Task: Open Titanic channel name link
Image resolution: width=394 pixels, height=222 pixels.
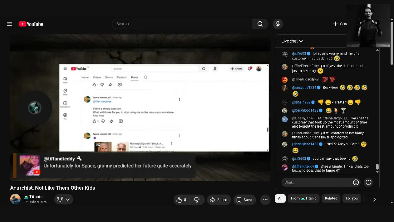Action: (33, 197)
